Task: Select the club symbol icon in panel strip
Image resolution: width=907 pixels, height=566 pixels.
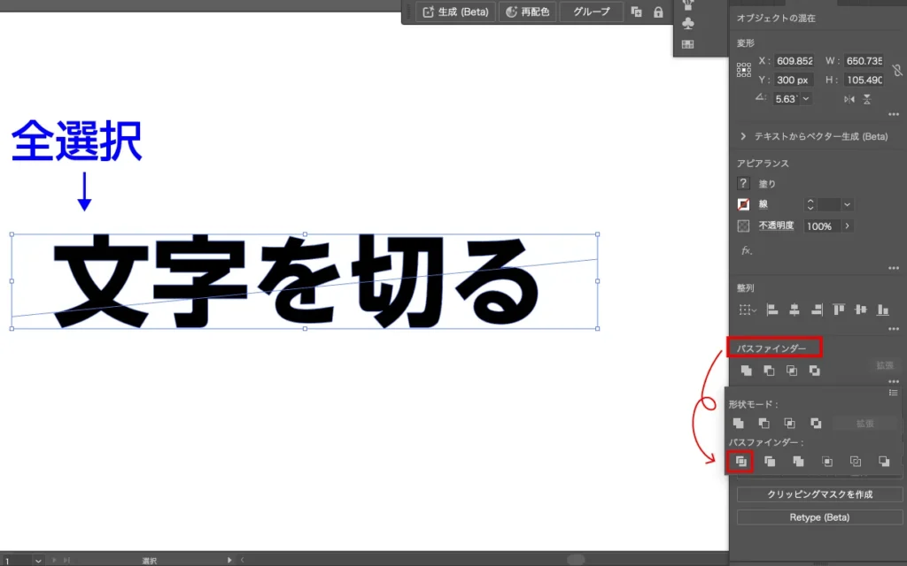Action: (x=688, y=24)
